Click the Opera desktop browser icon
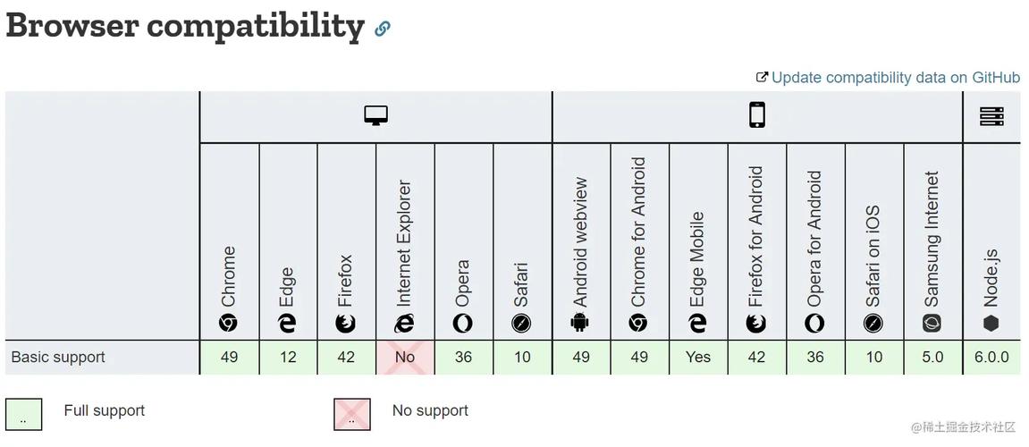 click(463, 324)
